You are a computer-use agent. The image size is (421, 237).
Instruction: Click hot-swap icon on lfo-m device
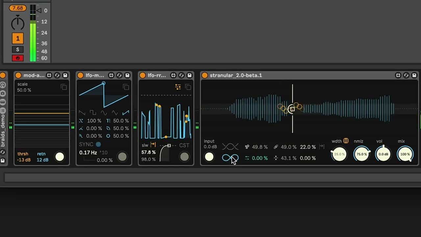coord(119,75)
